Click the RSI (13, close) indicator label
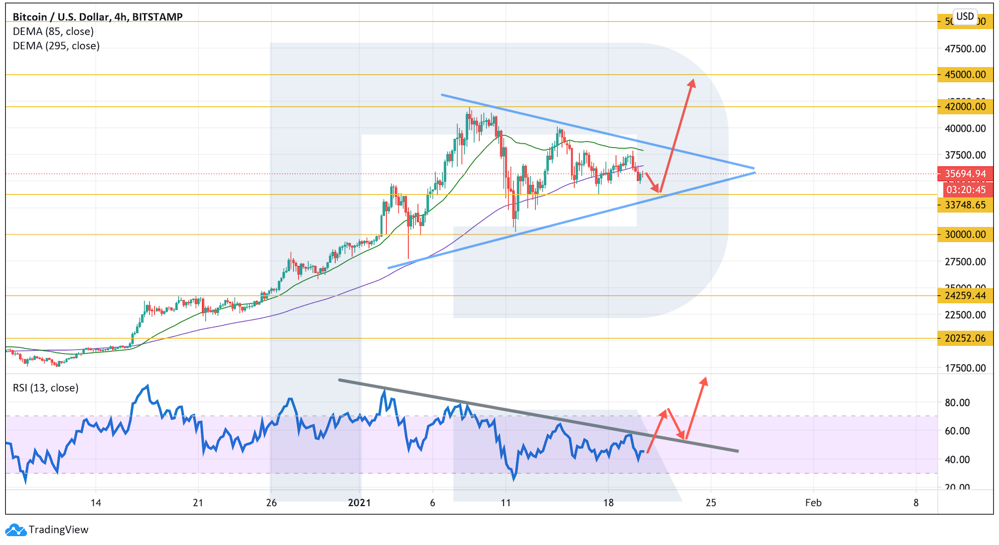 coord(46,388)
